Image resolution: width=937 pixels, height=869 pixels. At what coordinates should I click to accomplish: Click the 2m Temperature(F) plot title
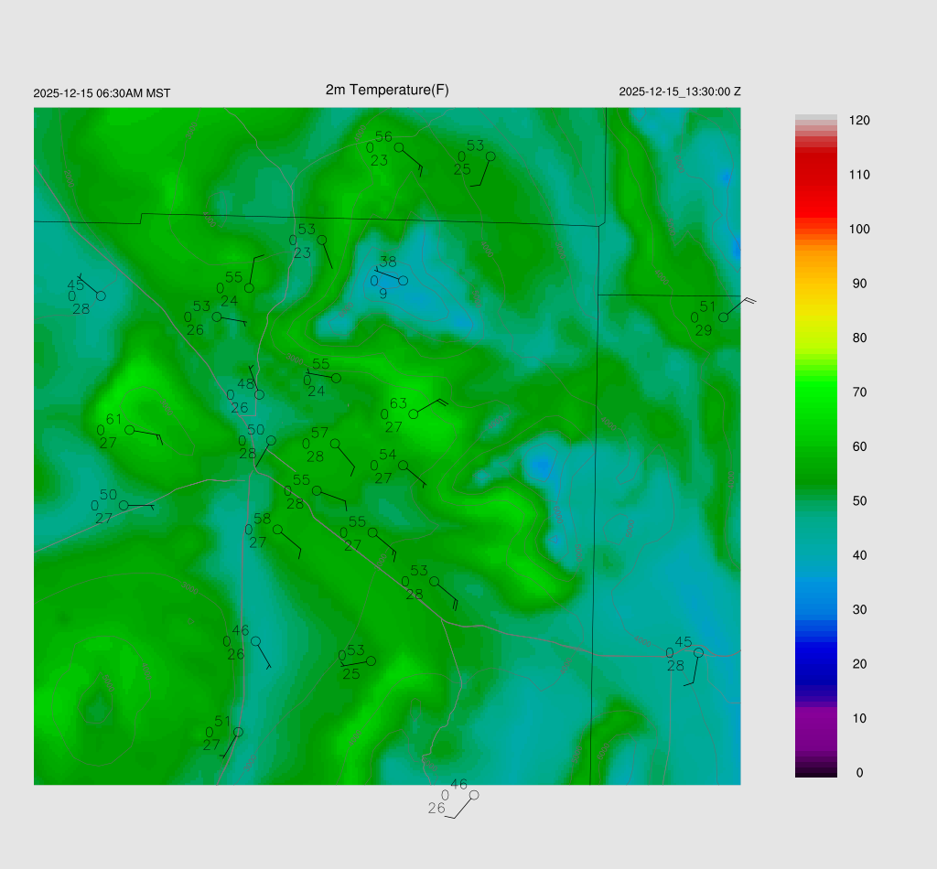[x=387, y=90]
